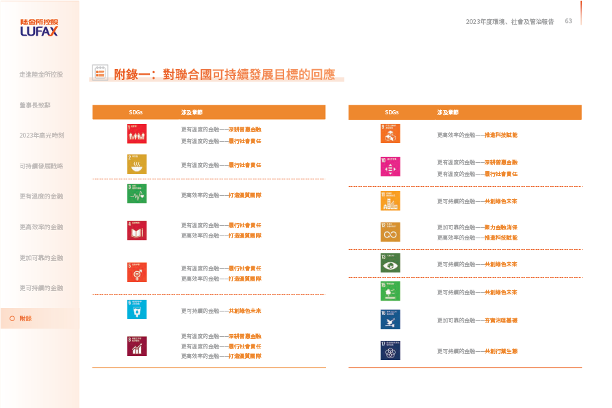Open the 走進陸金所控股 section
612x408 pixels.
[41, 74]
